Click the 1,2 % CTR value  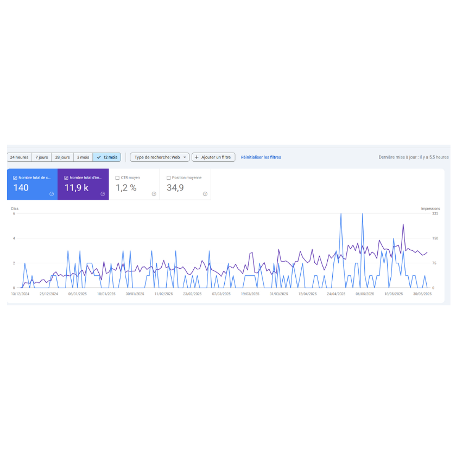click(x=126, y=188)
